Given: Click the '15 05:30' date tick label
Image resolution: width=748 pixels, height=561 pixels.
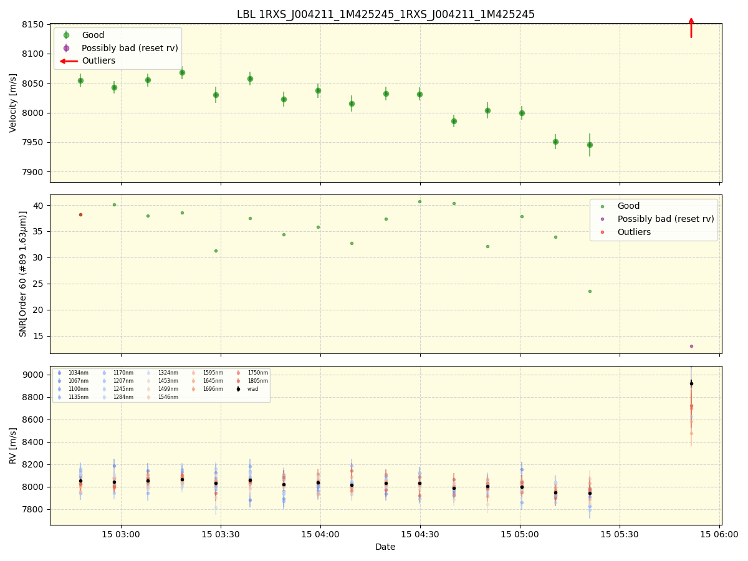Looking at the screenshot, I should point(620,534).
